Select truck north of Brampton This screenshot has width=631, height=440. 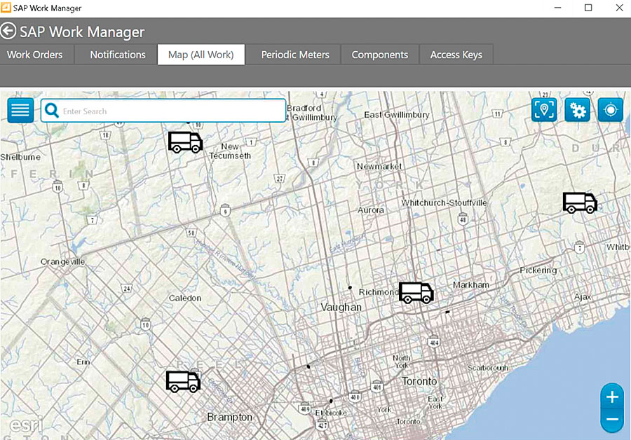coord(183,382)
